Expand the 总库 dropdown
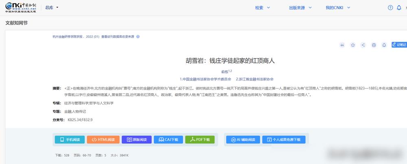 52,8
